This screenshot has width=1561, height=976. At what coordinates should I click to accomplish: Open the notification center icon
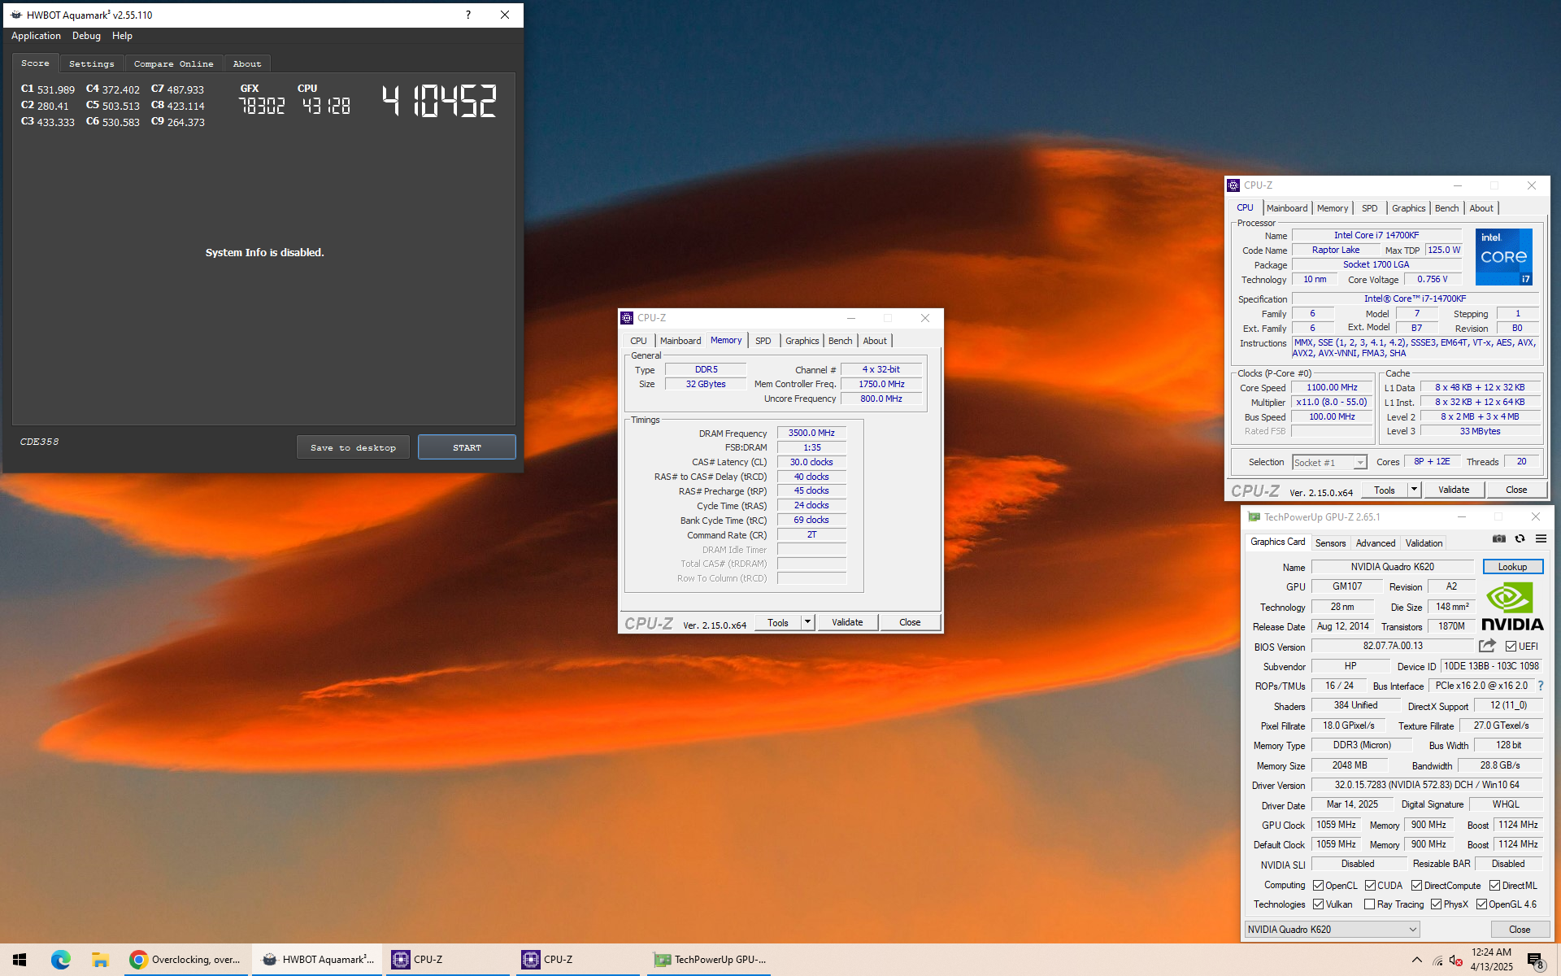[x=1535, y=961]
